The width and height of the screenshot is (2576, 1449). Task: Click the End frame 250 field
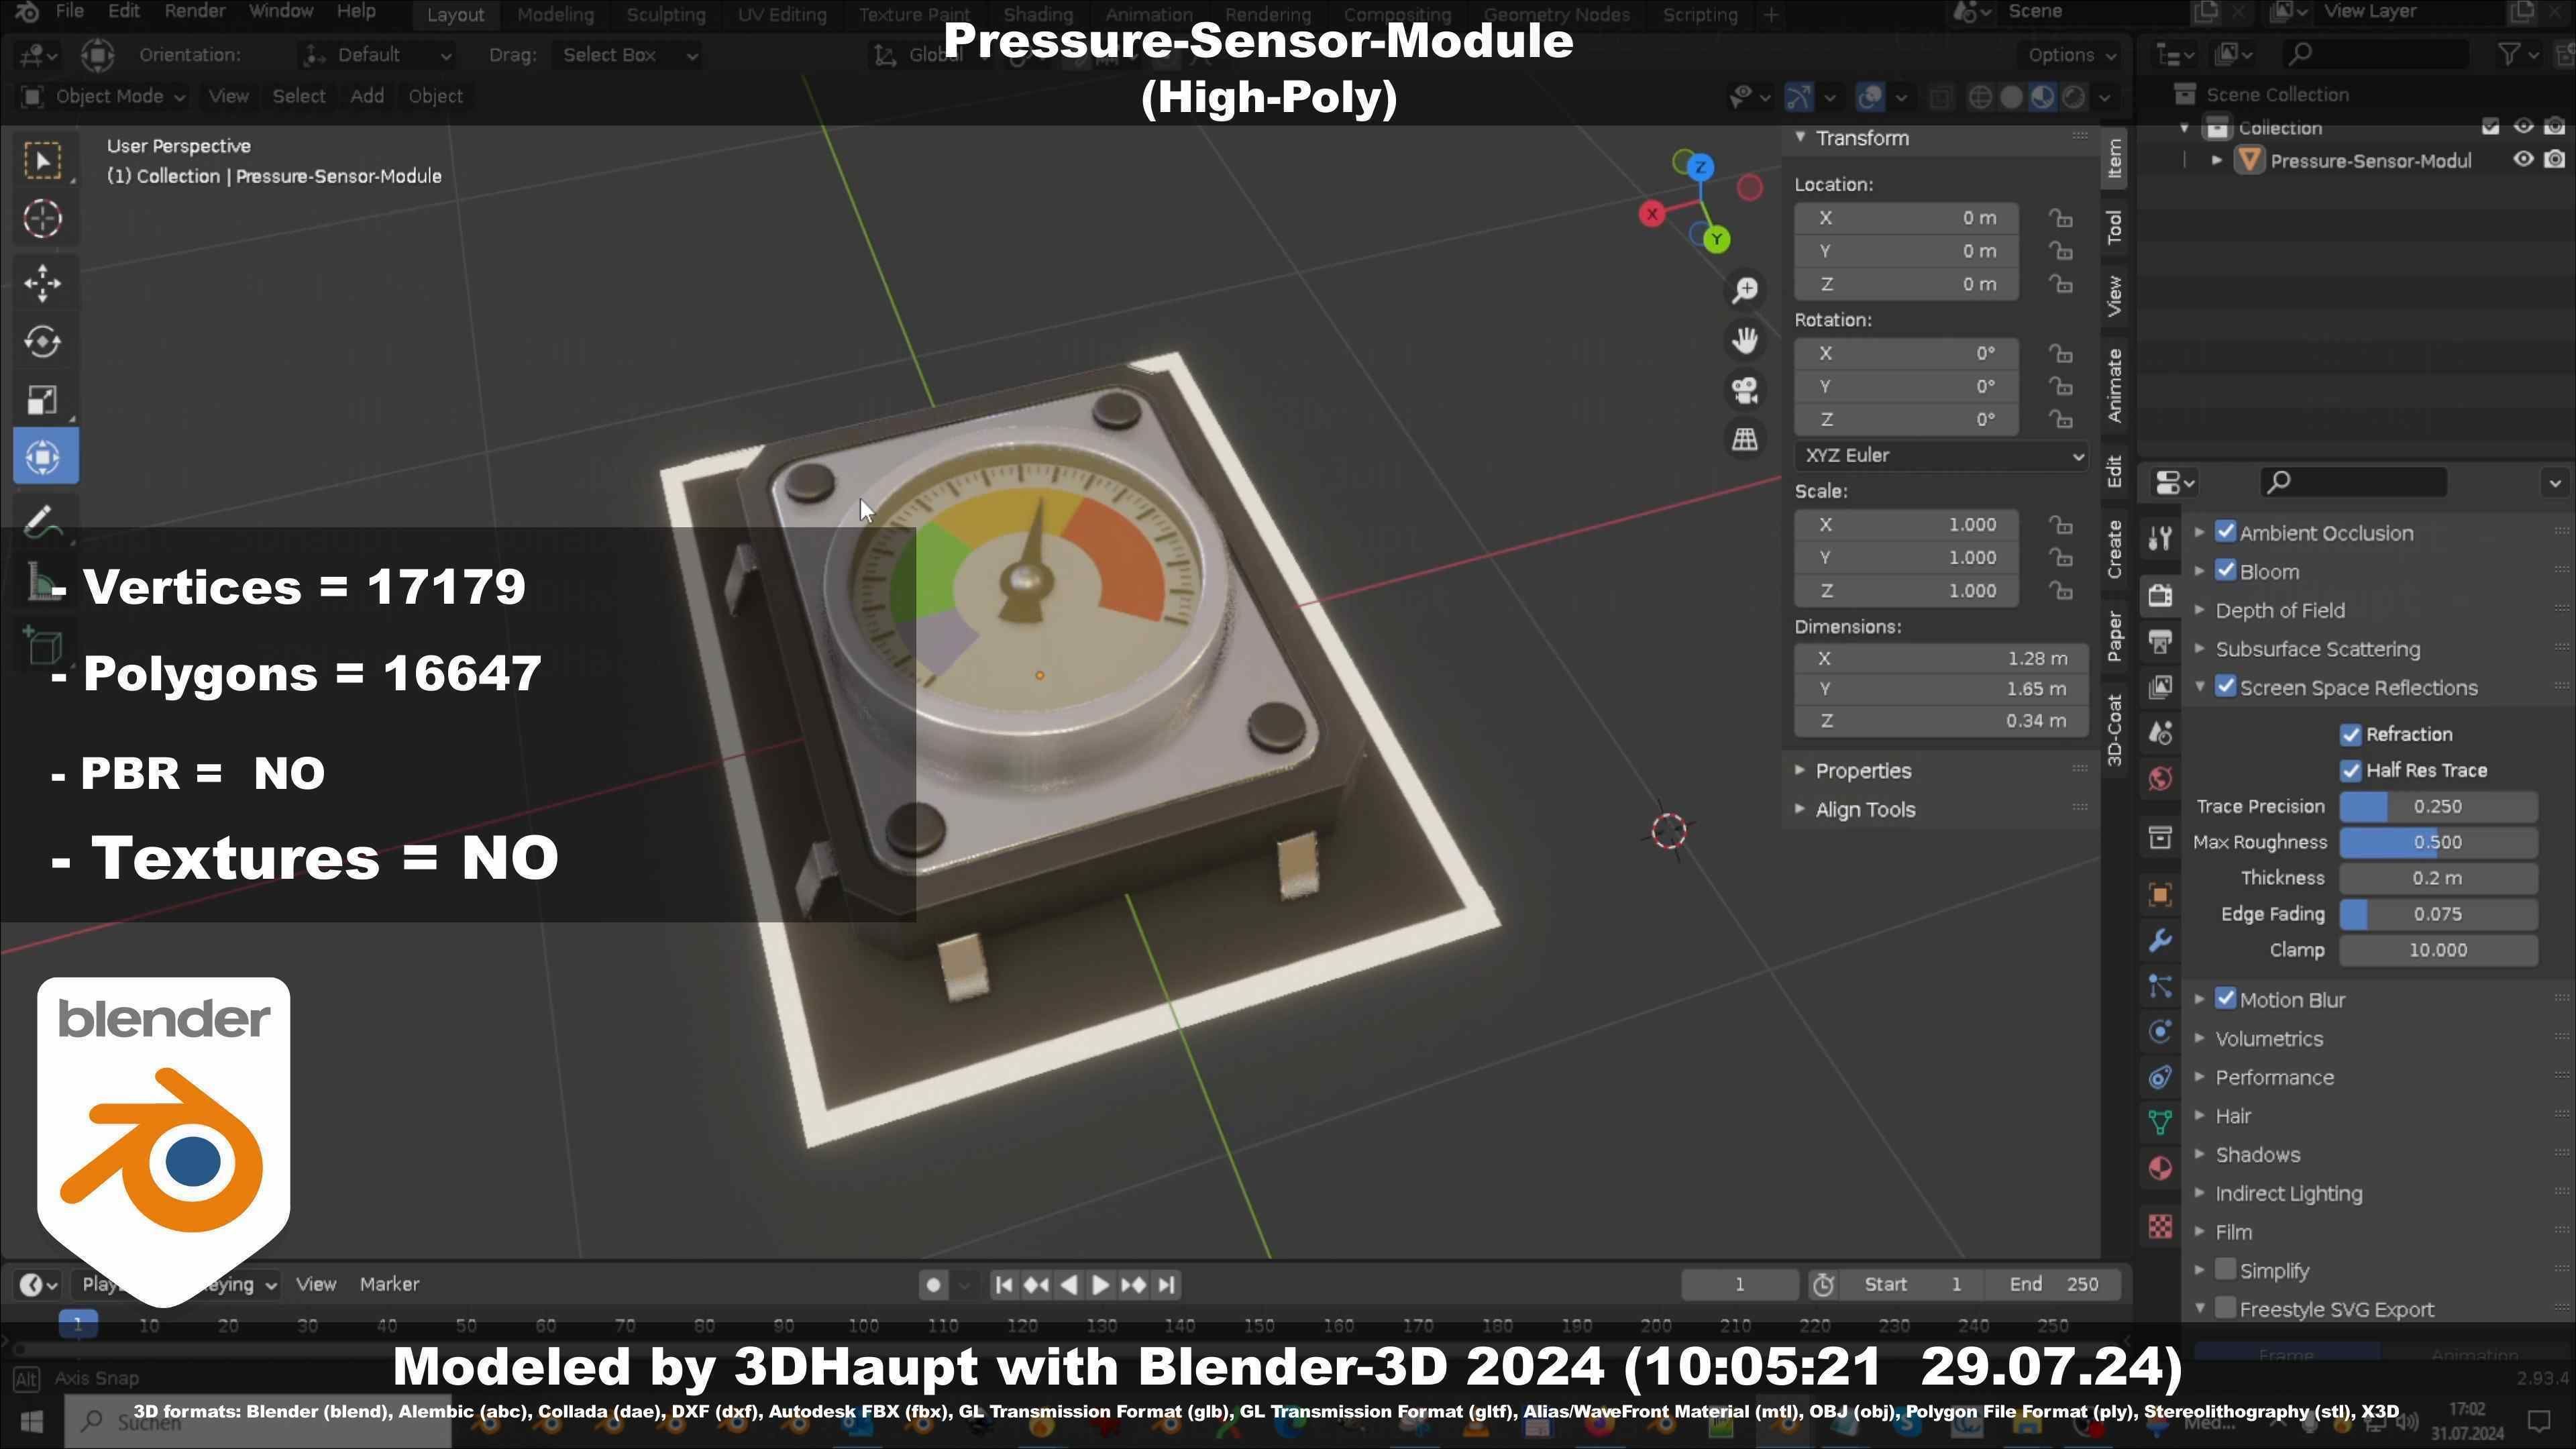[2054, 1285]
